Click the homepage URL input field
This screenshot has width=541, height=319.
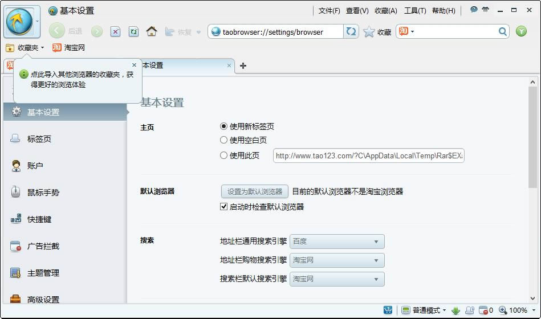tap(368, 156)
